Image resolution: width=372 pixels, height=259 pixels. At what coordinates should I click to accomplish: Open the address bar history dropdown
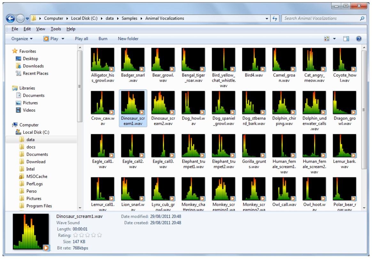pyautogui.click(x=267, y=18)
